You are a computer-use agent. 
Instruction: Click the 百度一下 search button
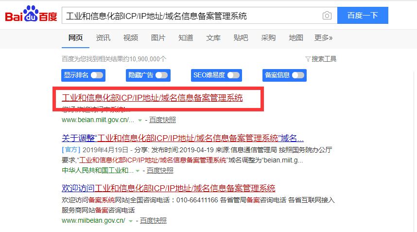[x=363, y=15]
